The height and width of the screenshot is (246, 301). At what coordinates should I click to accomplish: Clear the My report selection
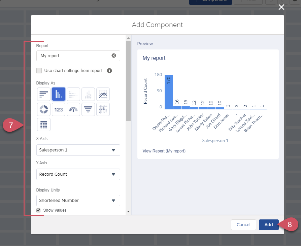pos(114,56)
